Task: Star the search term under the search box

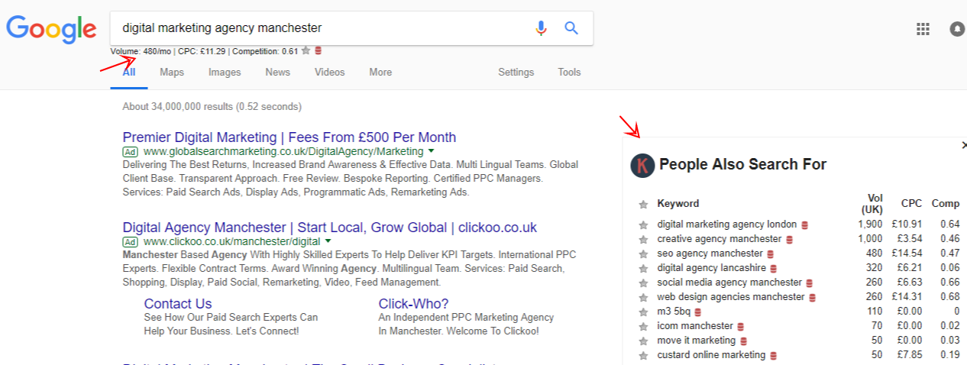Action: click(306, 51)
